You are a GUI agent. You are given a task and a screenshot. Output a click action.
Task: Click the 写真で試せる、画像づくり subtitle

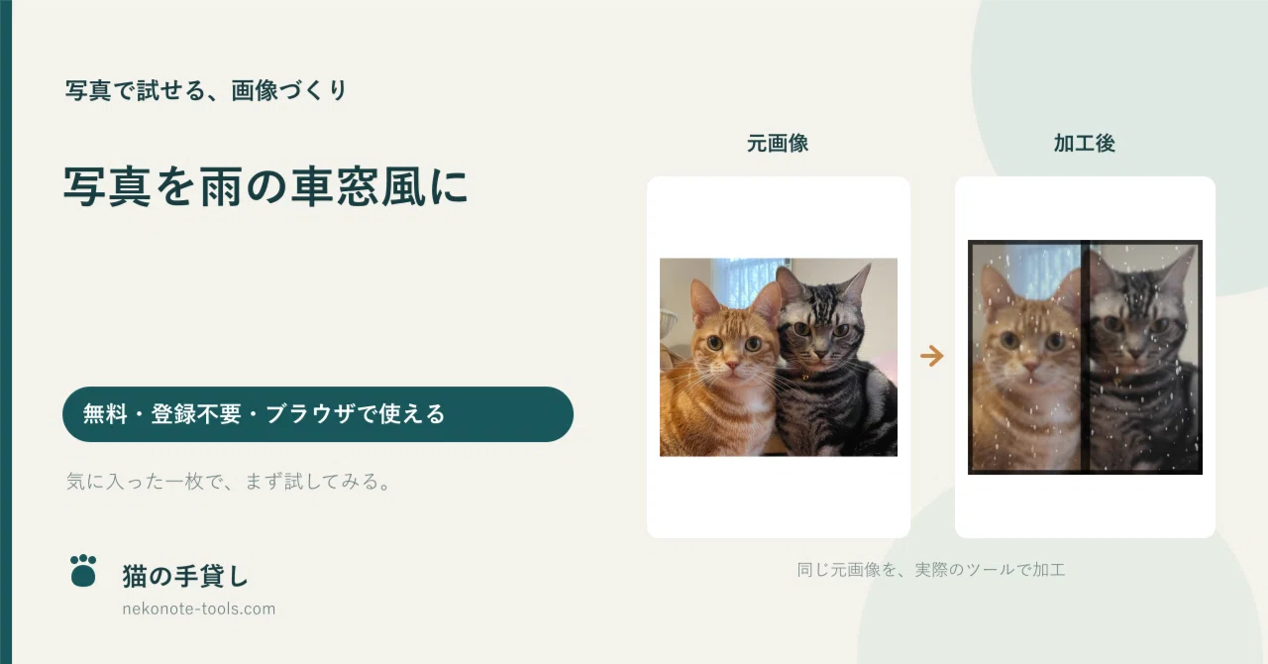[206, 90]
